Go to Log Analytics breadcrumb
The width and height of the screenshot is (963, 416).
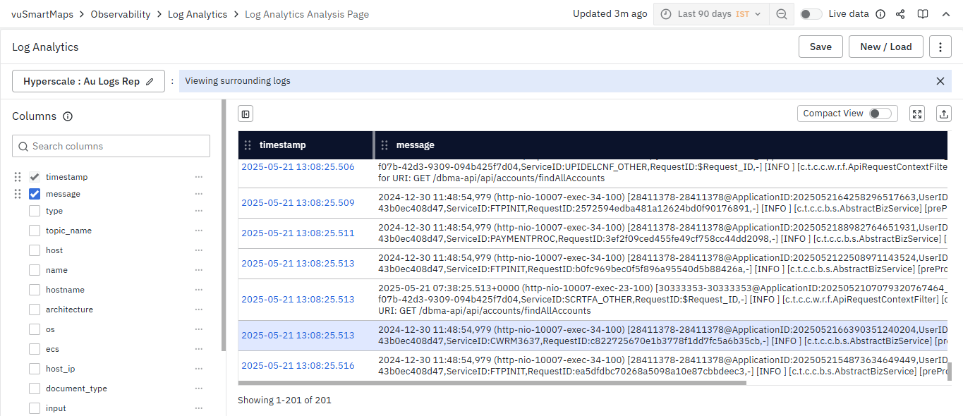coord(198,14)
